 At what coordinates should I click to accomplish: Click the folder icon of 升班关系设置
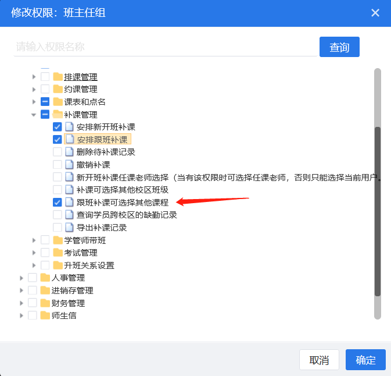[58, 265]
